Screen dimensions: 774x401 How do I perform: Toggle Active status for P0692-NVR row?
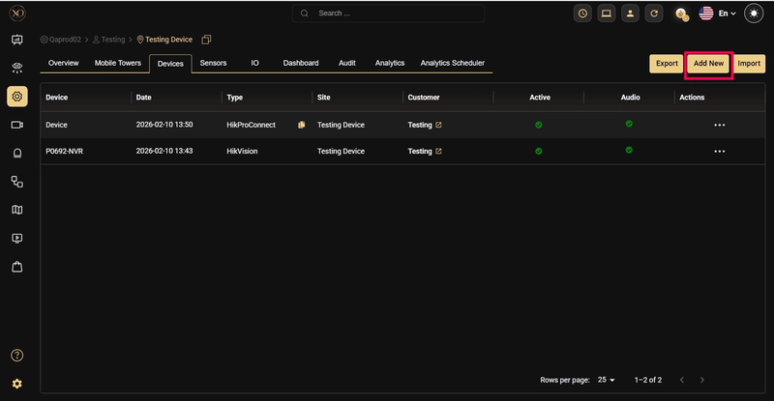pos(539,151)
